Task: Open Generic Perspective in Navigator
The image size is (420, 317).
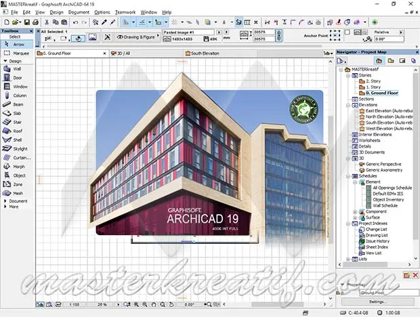Action: 383,164
